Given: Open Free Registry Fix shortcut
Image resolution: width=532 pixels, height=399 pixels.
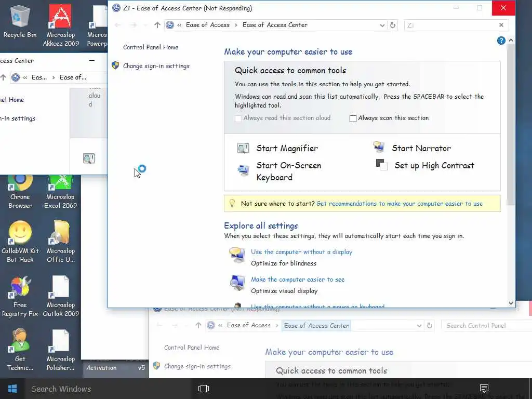Looking at the screenshot, I should pyautogui.click(x=20, y=296).
